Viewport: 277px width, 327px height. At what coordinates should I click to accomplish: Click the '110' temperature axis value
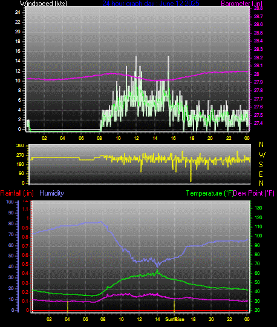point(258,226)
